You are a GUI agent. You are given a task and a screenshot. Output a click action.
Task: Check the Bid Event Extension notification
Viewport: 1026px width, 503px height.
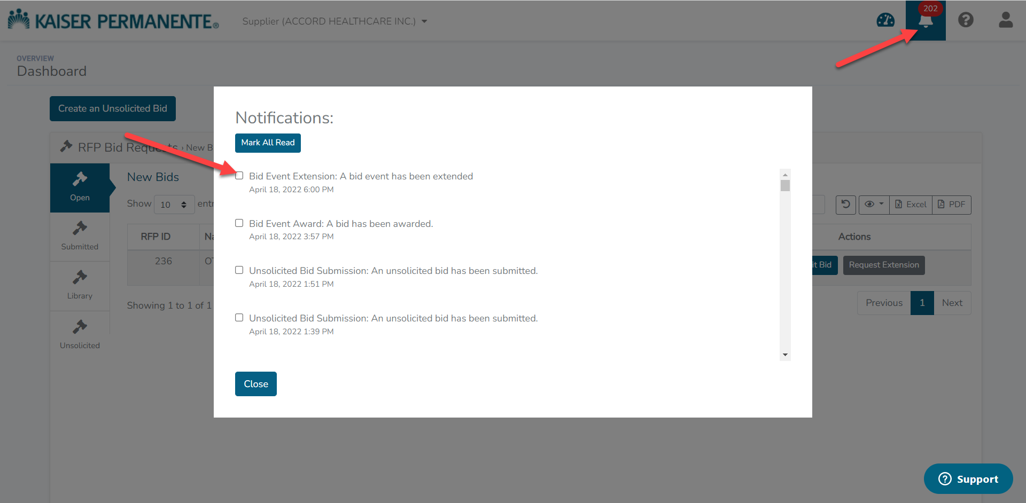pos(239,175)
